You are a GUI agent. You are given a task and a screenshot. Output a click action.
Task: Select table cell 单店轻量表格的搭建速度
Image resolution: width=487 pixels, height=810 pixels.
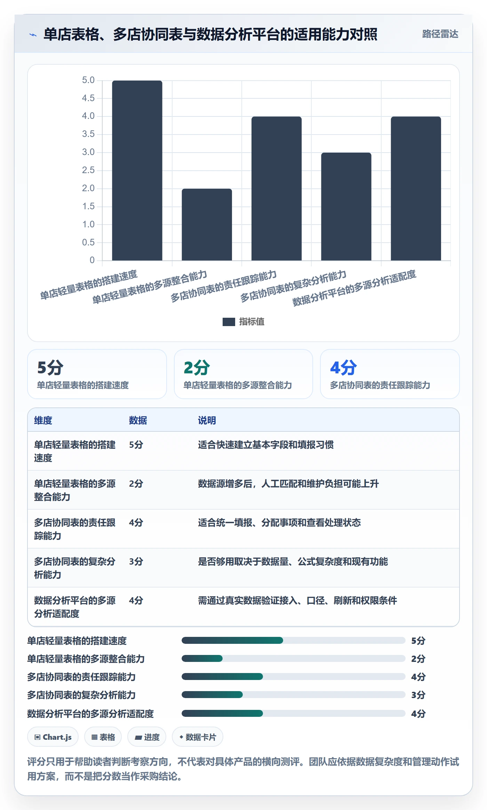click(75, 451)
